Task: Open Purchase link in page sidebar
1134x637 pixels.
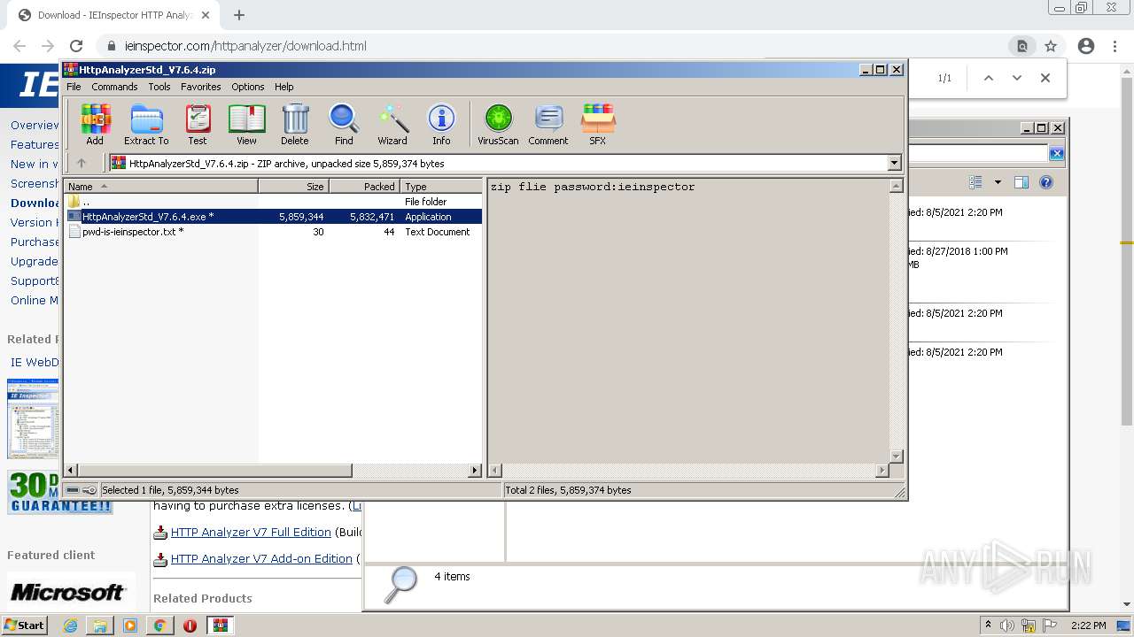Action: (35, 242)
